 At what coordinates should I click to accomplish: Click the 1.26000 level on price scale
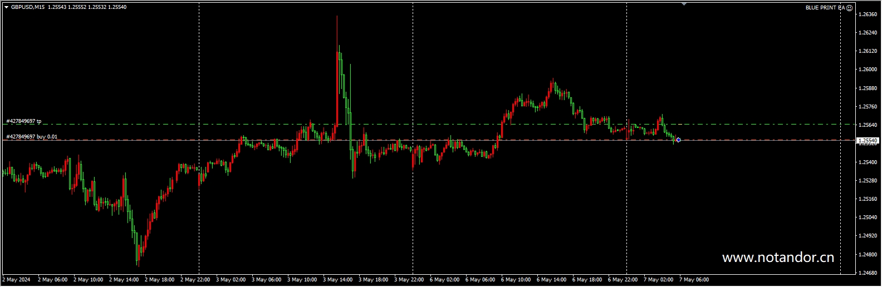pos(868,70)
